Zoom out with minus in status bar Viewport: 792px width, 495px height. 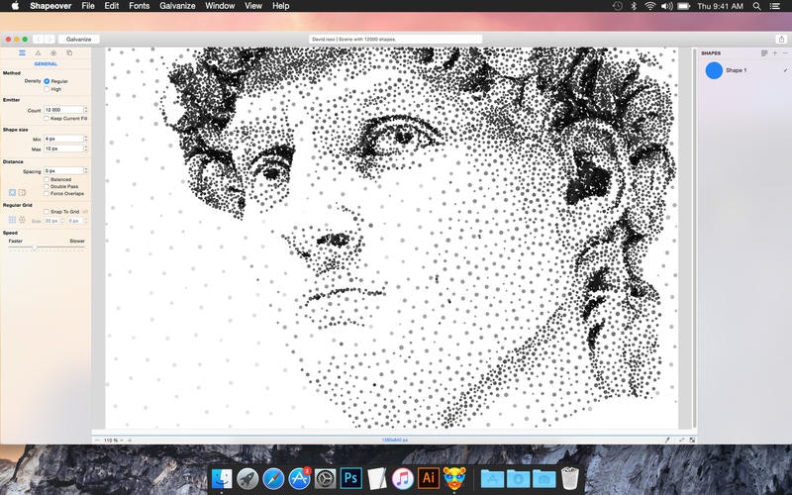[x=97, y=440]
